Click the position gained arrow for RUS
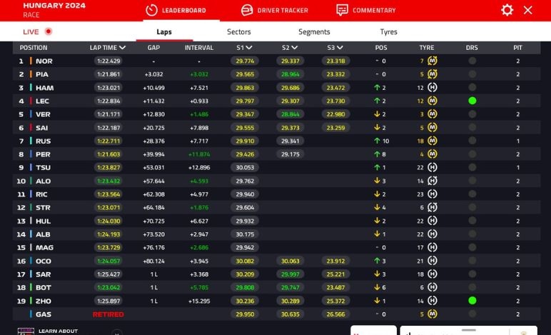The width and height of the screenshot is (551, 335). (377, 141)
